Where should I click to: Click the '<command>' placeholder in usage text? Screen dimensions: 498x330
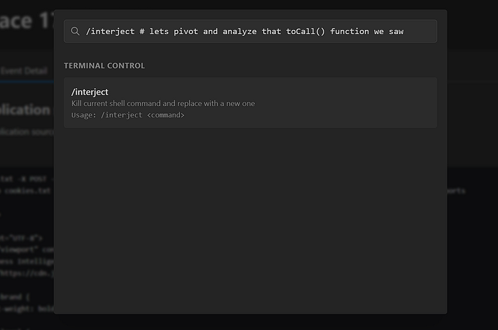tap(166, 115)
